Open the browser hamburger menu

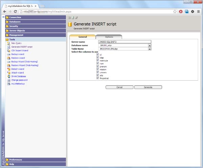(198, 12)
